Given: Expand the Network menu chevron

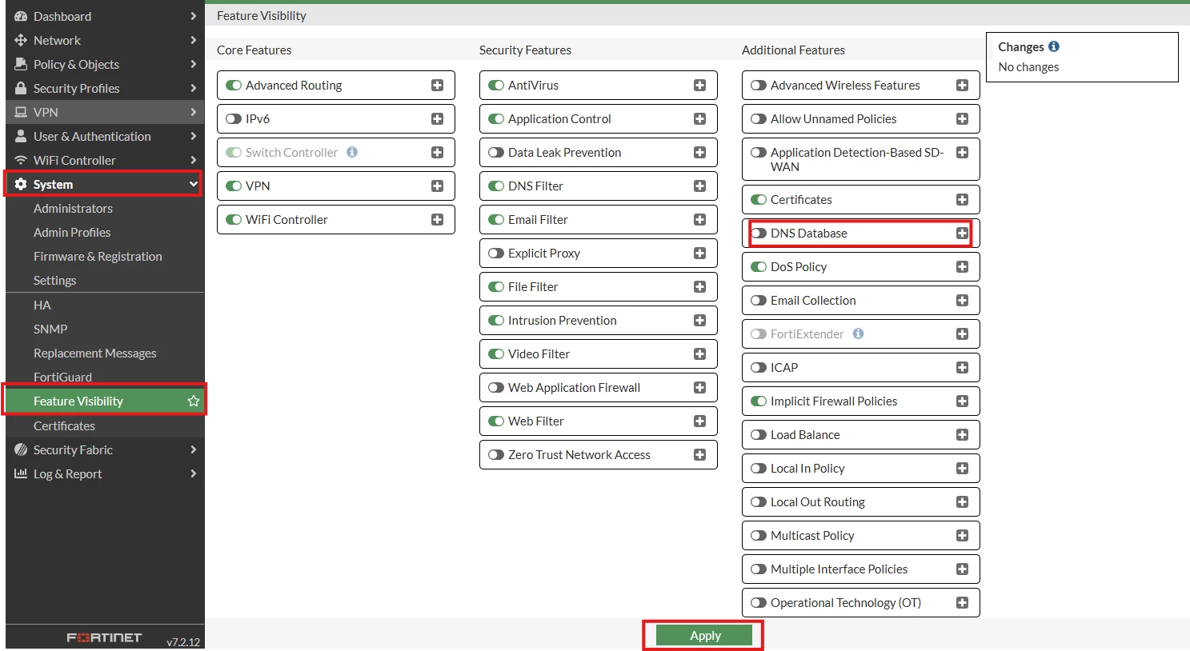Looking at the screenshot, I should pos(194,40).
